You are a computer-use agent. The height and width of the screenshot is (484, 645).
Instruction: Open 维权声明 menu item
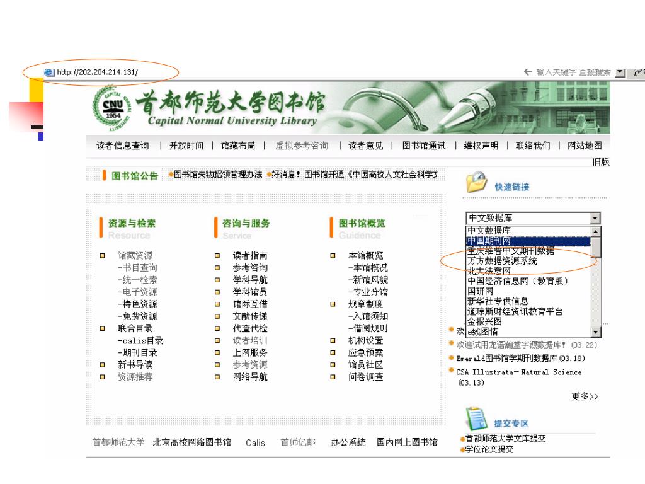point(481,146)
